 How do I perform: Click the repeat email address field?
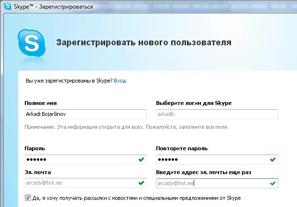click(217, 183)
